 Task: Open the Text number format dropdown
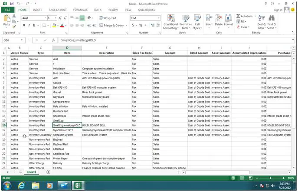pyautogui.click(x=158, y=18)
